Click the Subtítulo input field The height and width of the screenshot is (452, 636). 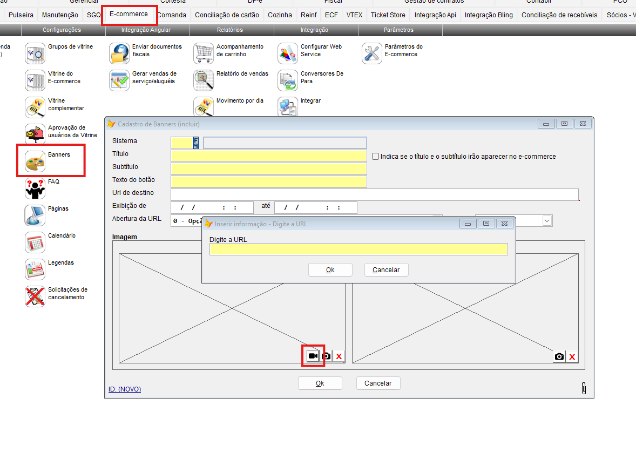(x=269, y=169)
